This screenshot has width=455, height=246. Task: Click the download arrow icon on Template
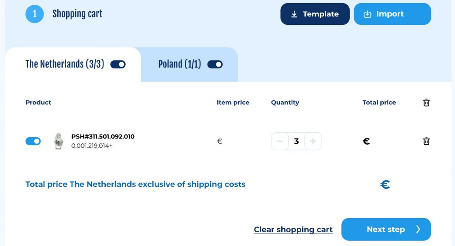click(294, 14)
